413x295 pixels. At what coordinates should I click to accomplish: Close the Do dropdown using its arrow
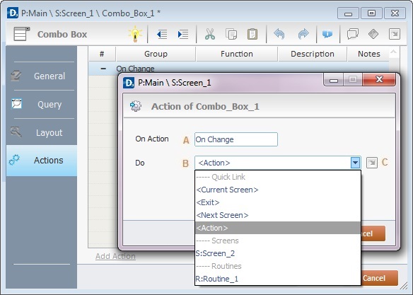click(355, 163)
